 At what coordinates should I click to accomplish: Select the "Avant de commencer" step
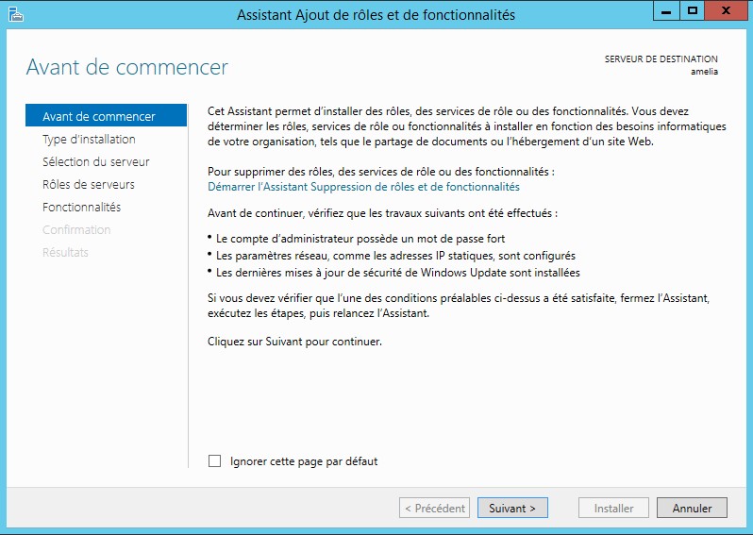pos(99,117)
